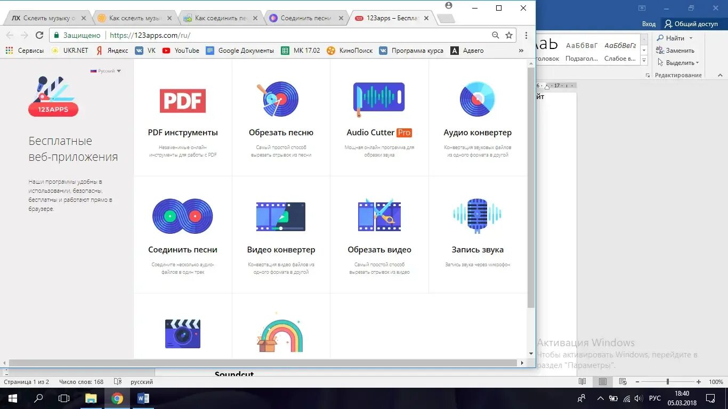
Task: Reload the page in Chrome
Action: [x=39, y=35]
